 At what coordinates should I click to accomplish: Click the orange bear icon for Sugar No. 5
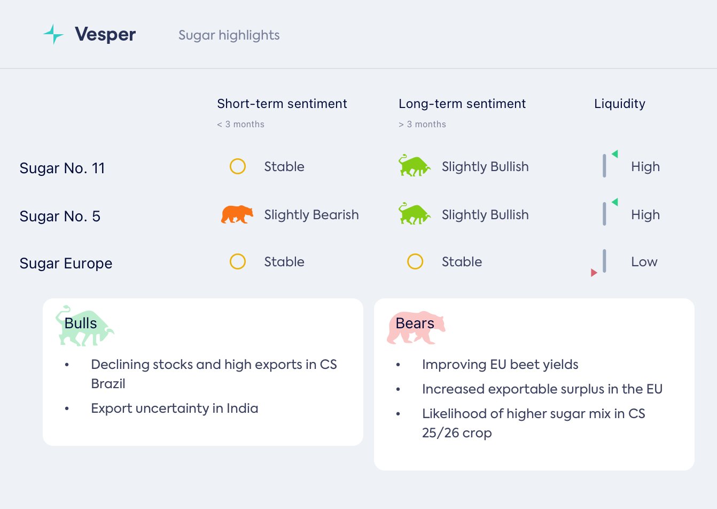(237, 214)
